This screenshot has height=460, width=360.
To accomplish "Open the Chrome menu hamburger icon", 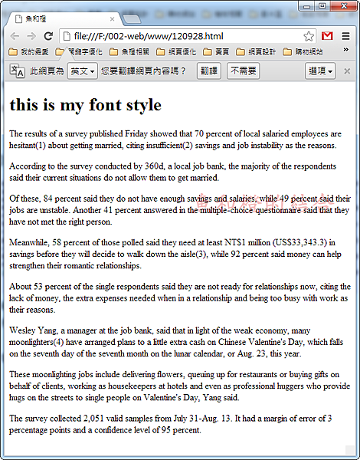I will coord(346,36).
